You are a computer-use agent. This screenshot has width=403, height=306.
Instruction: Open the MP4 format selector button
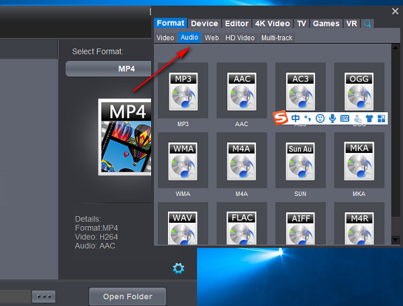[108, 68]
